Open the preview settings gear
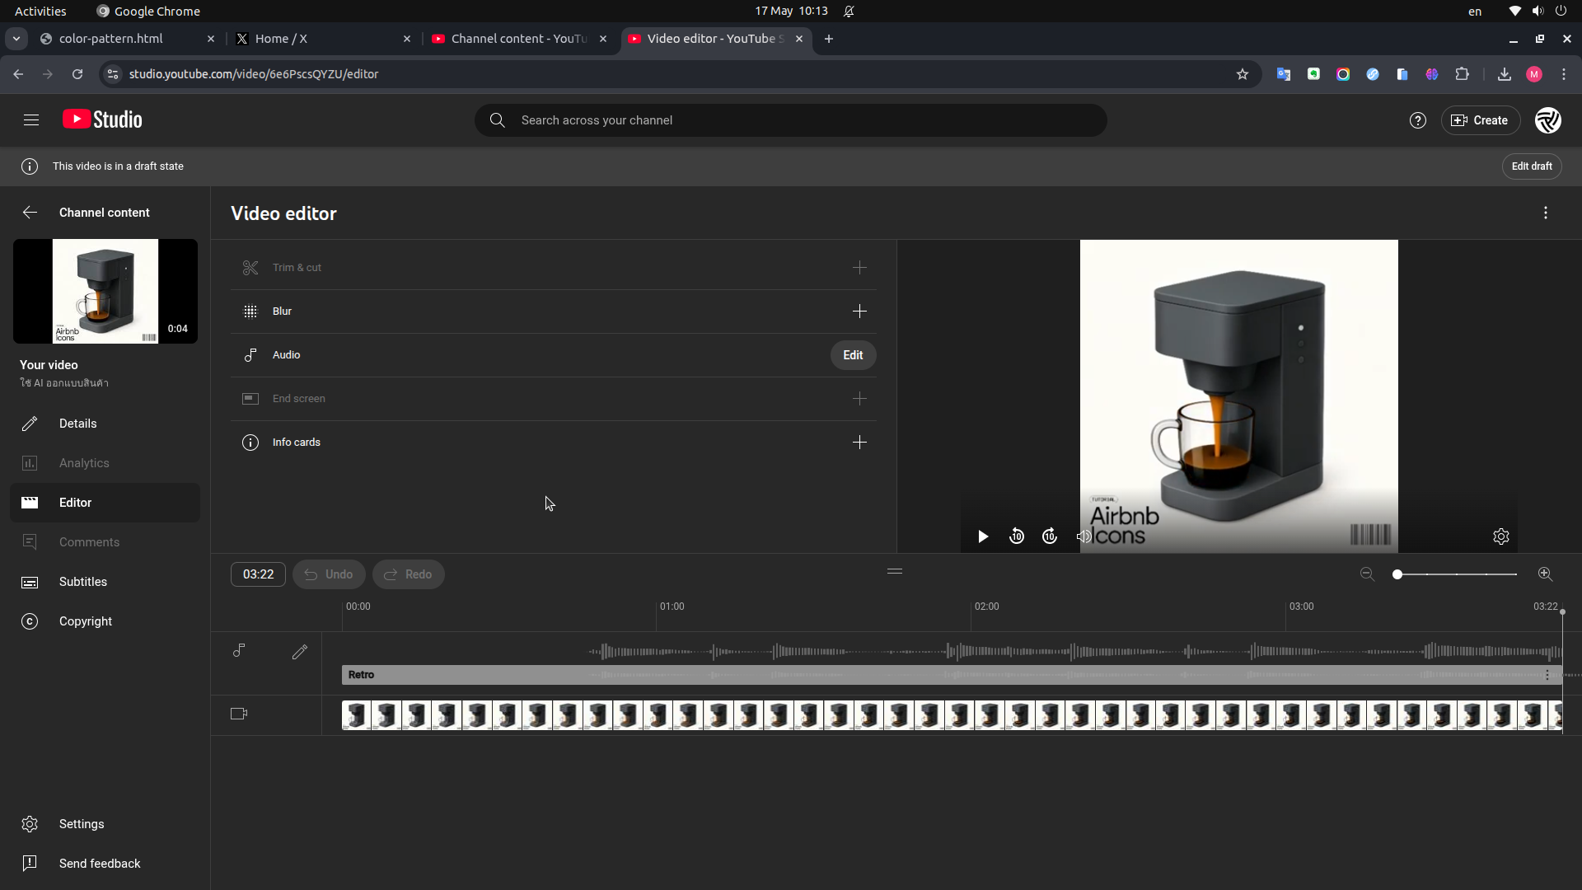Screen dimensions: 1582x890 coord(1501,536)
